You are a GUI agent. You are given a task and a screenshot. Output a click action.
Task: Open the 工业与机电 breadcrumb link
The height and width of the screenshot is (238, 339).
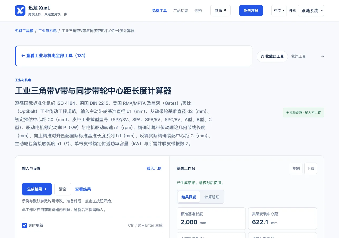(47, 31)
